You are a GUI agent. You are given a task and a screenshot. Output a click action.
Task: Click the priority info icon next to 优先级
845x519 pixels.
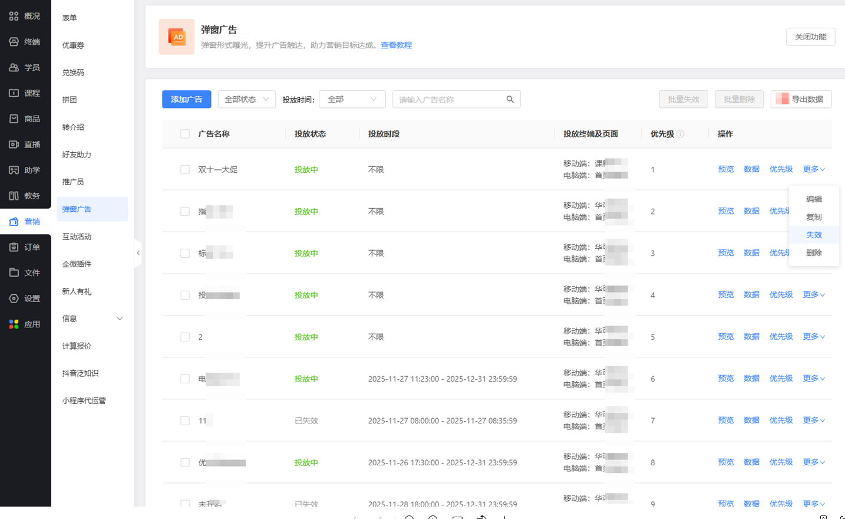coord(680,134)
